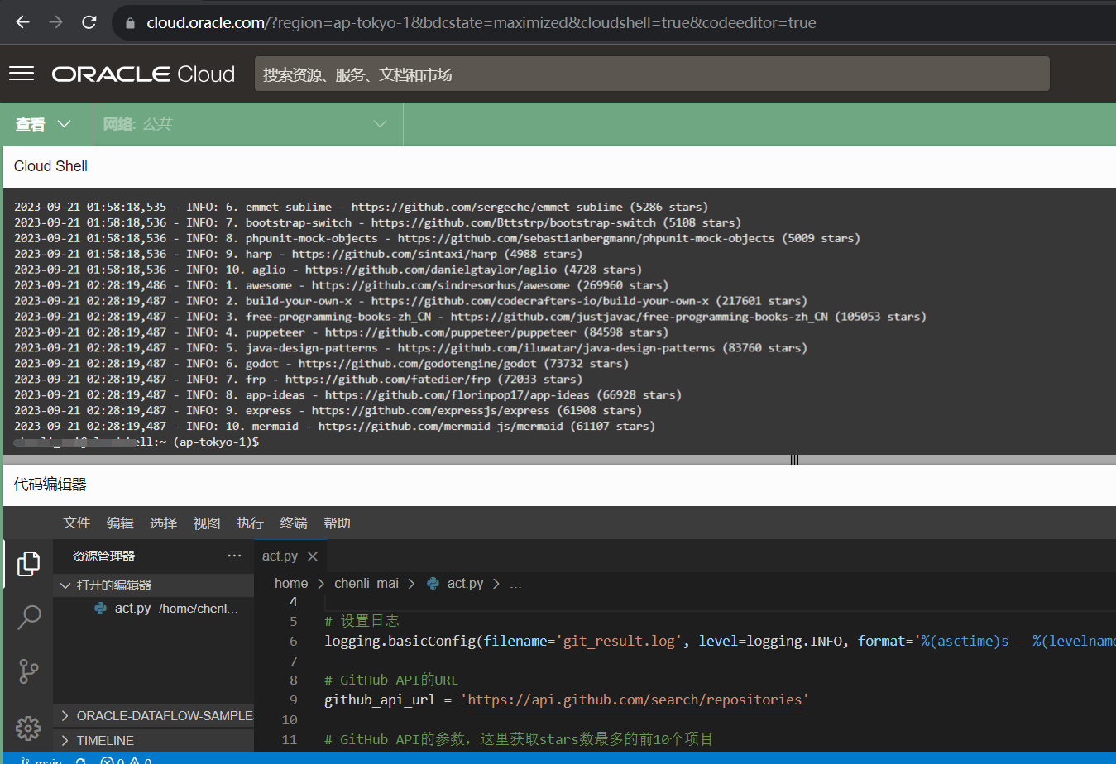Click the express repository log line
Screen dimensions: 1116x764
click(x=328, y=410)
